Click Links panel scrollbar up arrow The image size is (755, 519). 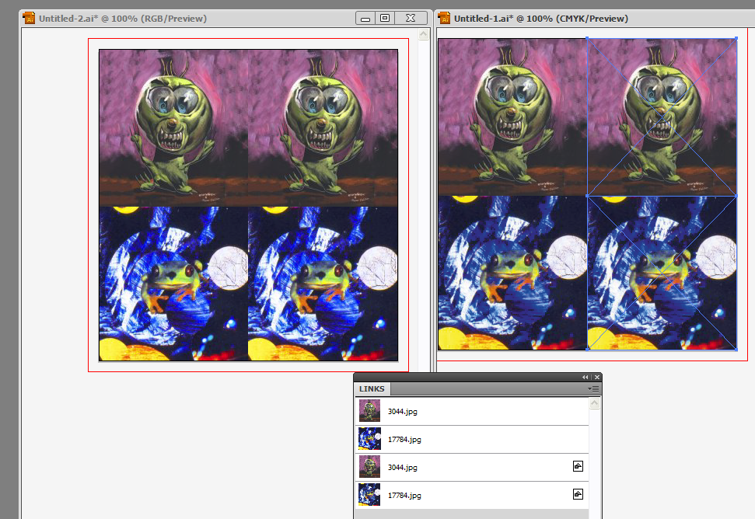pyautogui.click(x=595, y=403)
